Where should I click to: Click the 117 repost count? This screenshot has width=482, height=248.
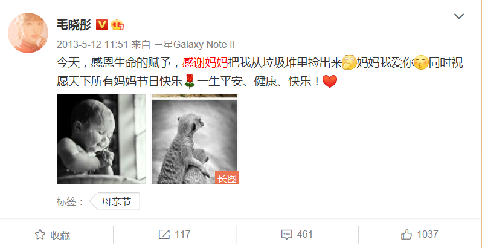point(182,235)
